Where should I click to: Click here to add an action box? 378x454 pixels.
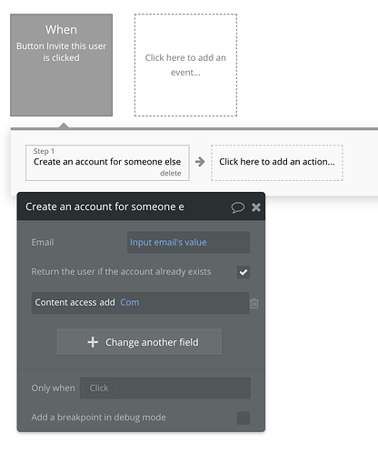pos(277,163)
